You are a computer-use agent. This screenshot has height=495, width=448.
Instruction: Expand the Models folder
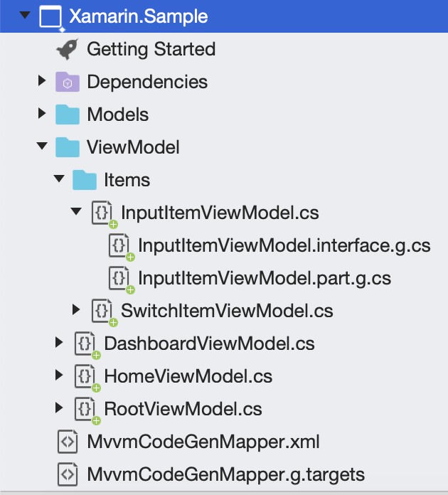pyautogui.click(x=42, y=113)
